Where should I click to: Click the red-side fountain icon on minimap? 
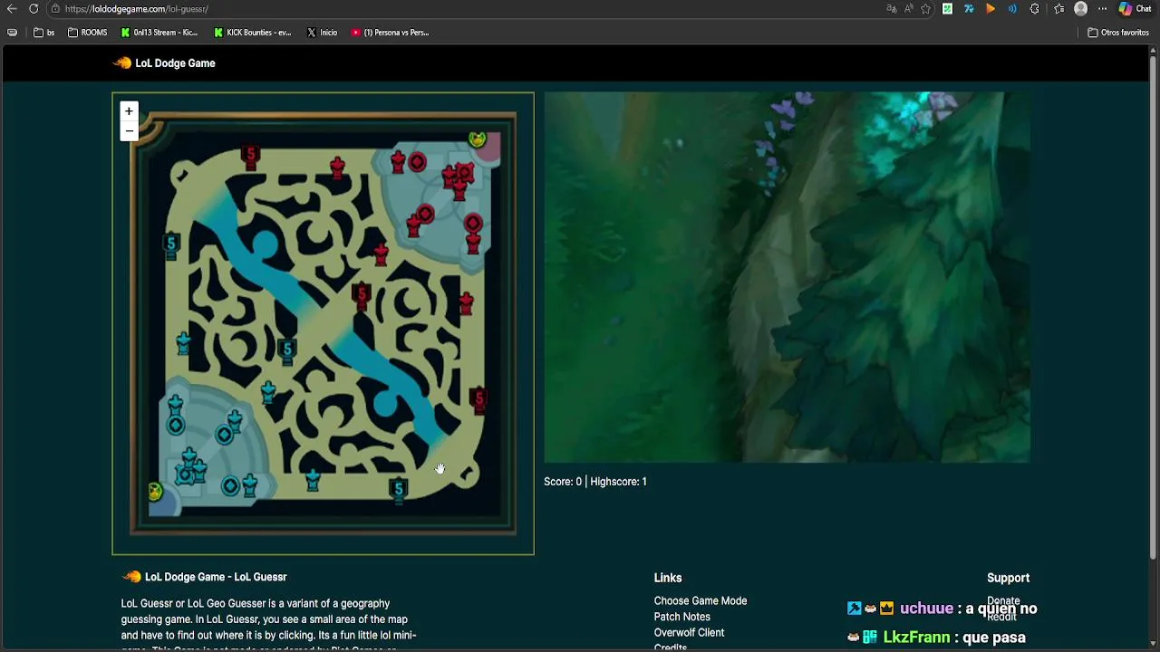click(x=478, y=139)
